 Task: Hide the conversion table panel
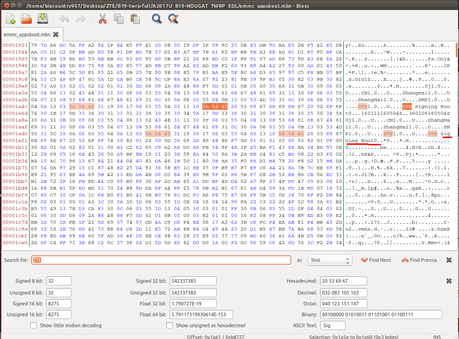click(x=449, y=281)
